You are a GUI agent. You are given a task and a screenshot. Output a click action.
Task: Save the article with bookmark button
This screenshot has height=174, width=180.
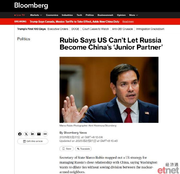(67, 149)
